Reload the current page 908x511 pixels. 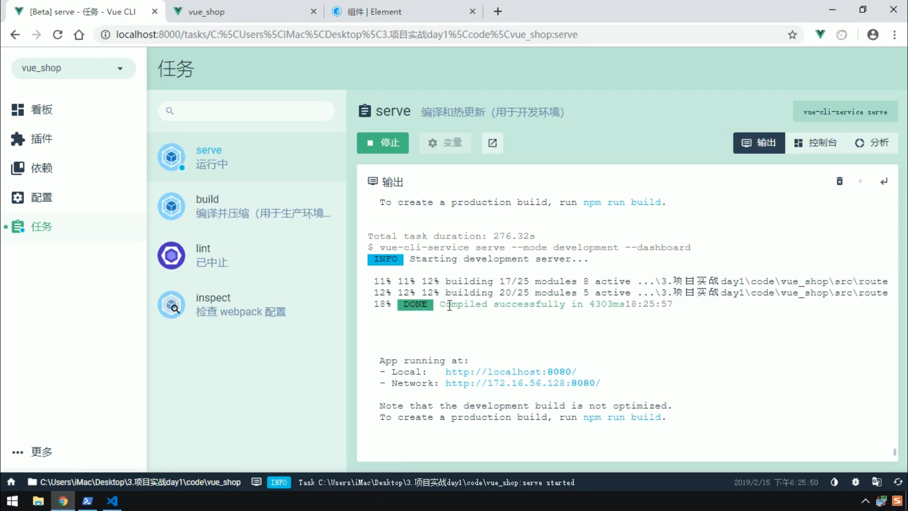(58, 35)
